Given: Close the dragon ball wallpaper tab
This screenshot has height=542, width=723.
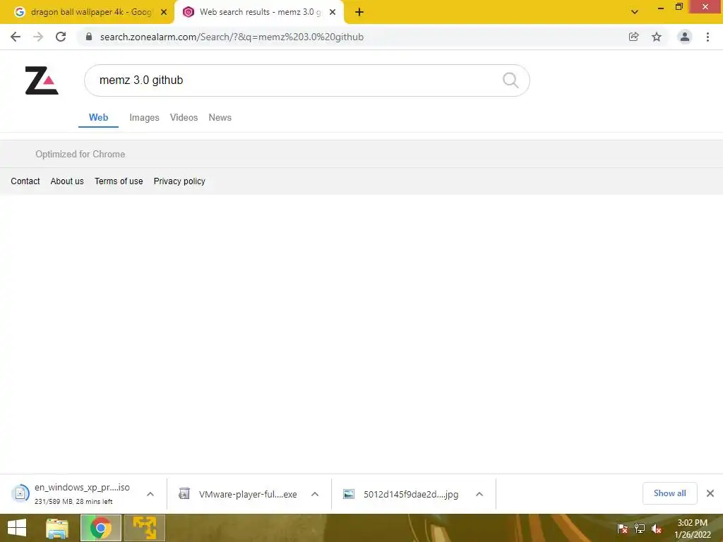Looking at the screenshot, I should tap(164, 12).
